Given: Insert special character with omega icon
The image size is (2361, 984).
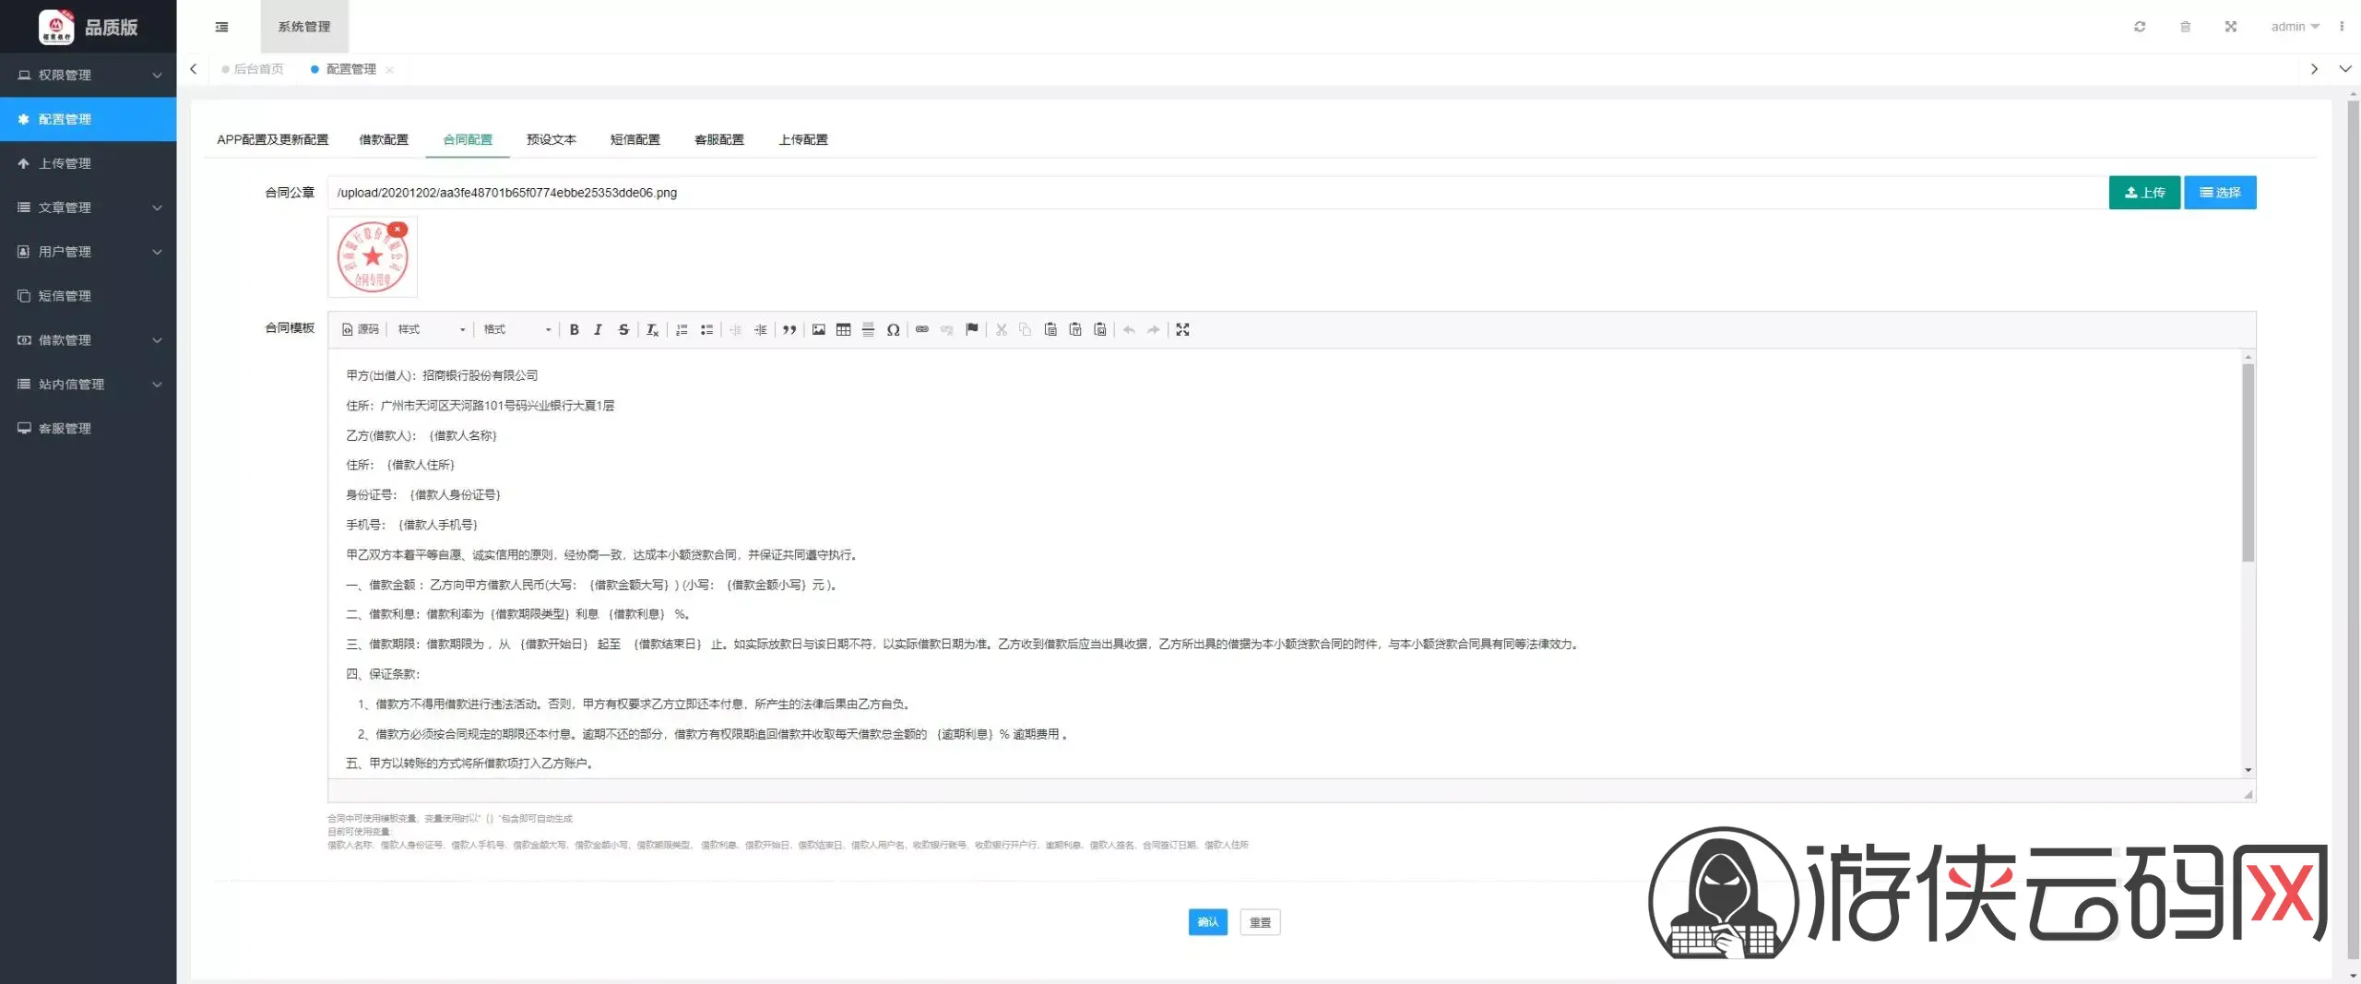Looking at the screenshot, I should [x=893, y=329].
